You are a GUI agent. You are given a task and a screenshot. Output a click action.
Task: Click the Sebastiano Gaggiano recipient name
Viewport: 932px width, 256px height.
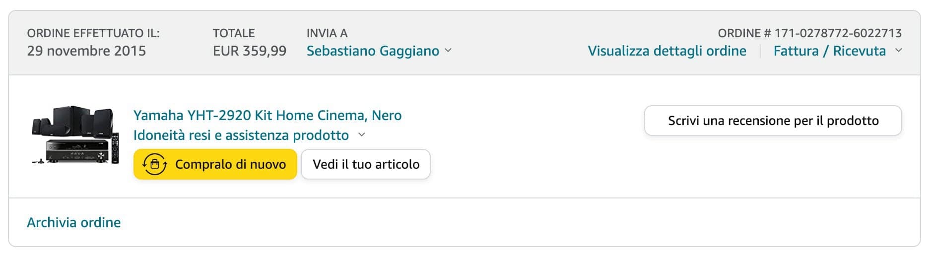point(373,51)
